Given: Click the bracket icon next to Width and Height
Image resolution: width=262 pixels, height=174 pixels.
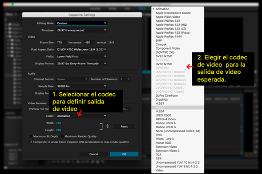Looking at the screenshot, I should pos(101,127).
